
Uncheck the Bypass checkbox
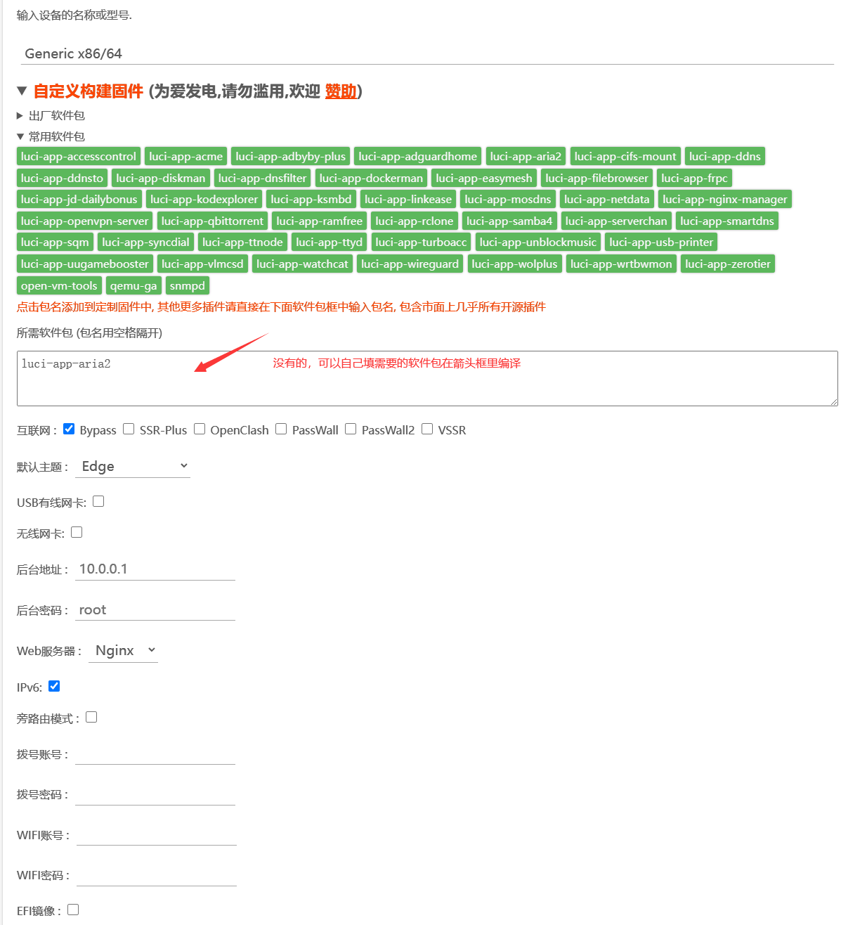[x=69, y=429]
